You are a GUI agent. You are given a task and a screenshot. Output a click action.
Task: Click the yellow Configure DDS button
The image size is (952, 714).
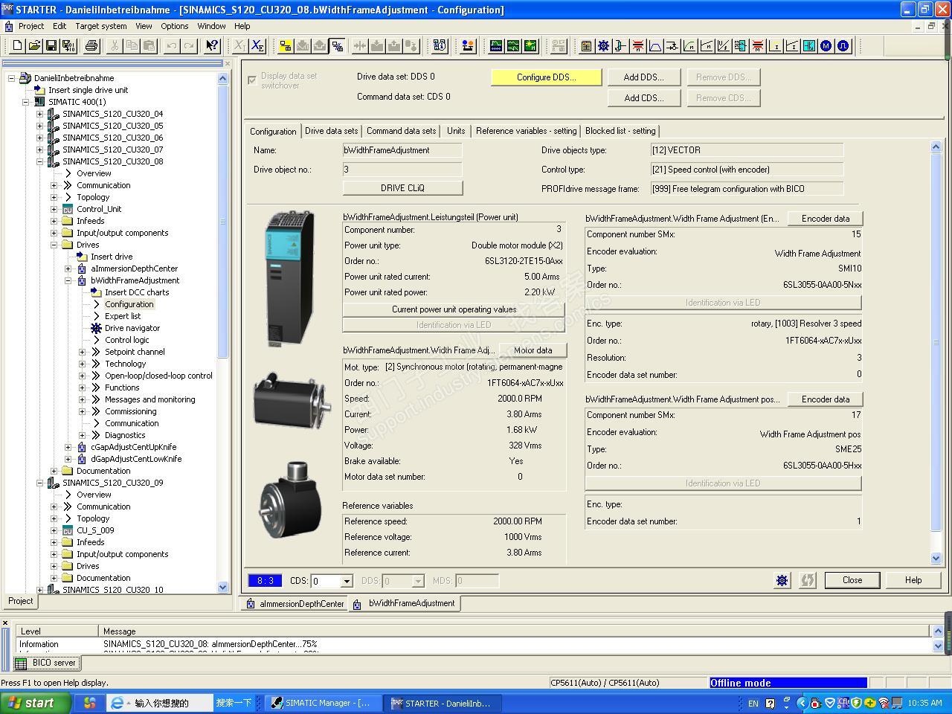[x=546, y=77]
